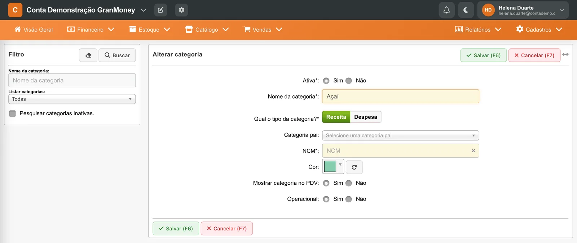Click the orange C account logo
577x243 pixels.
click(x=15, y=10)
